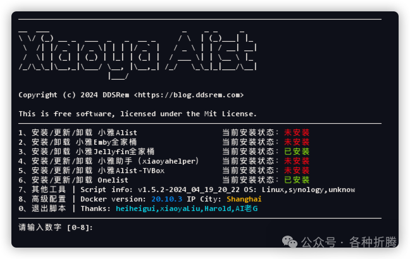Select menu item 1 小雅Alist install option
The width and height of the screenshot is (410, 259).
coord(78,133)
